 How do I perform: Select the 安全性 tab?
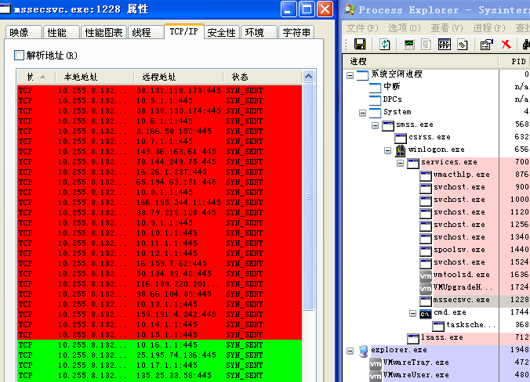221,32
